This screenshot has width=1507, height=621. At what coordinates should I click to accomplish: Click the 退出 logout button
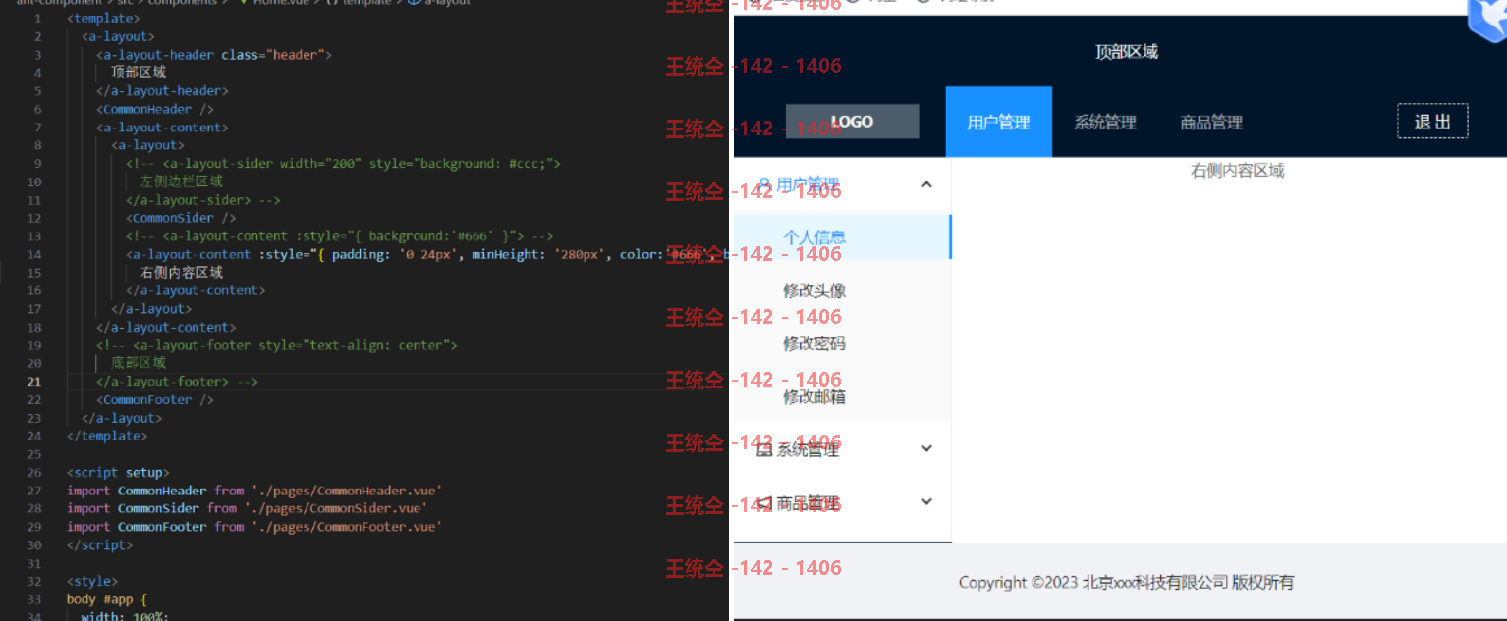coord(1432,122)
